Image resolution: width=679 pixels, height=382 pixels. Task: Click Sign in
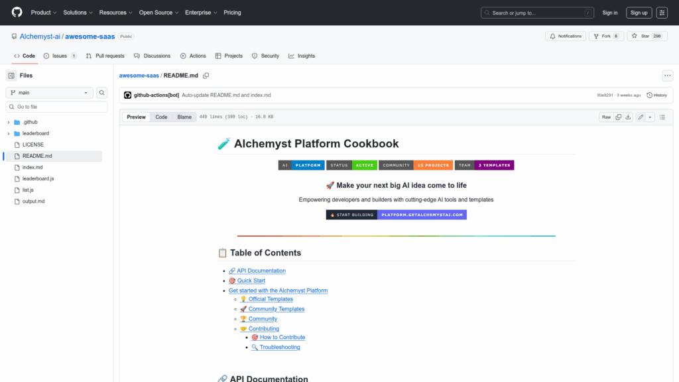click(x=610, y=13)
